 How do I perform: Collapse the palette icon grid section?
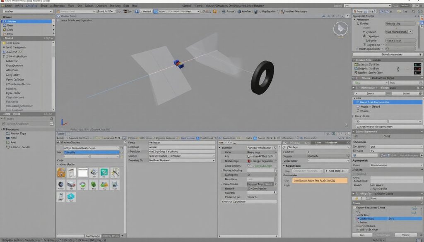(58, 164)
